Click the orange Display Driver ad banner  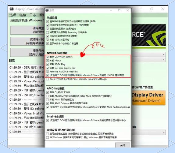point(149,98)
